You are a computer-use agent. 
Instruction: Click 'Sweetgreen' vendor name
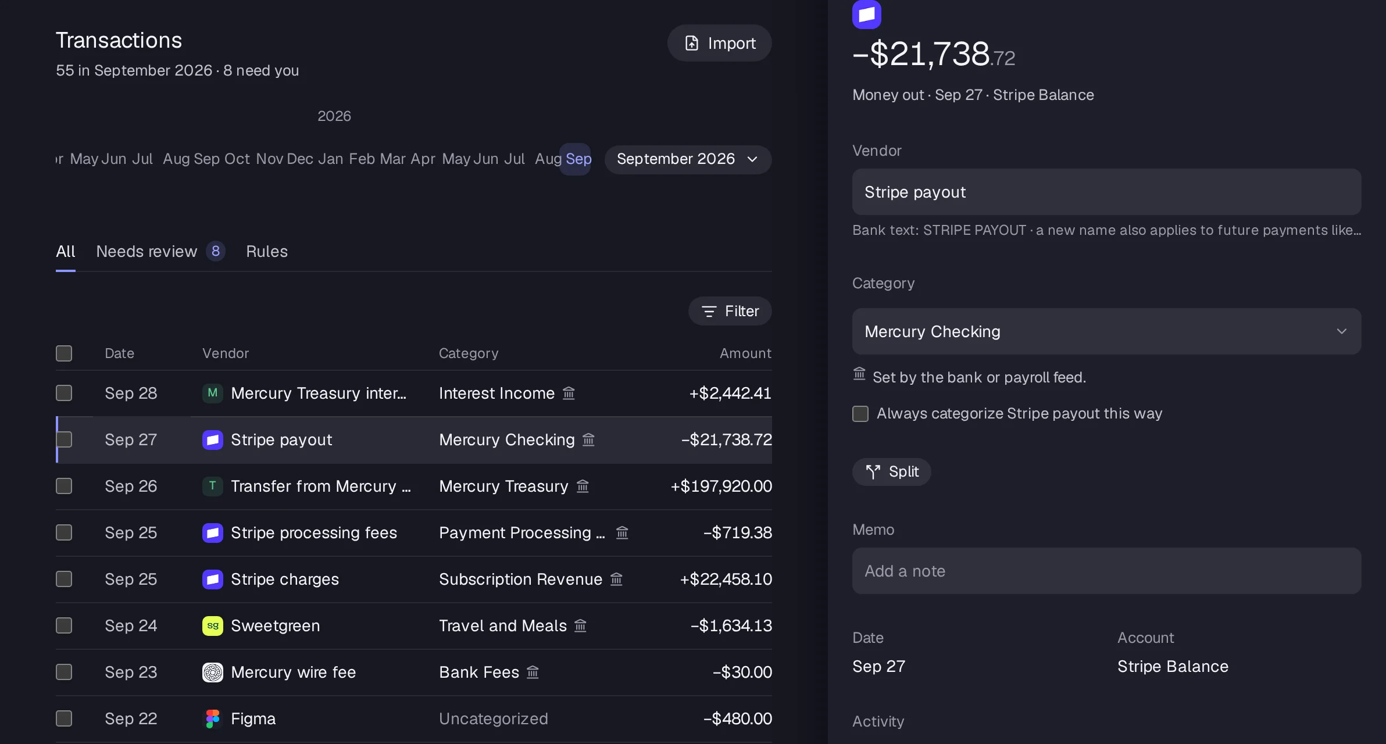point(276,626)
